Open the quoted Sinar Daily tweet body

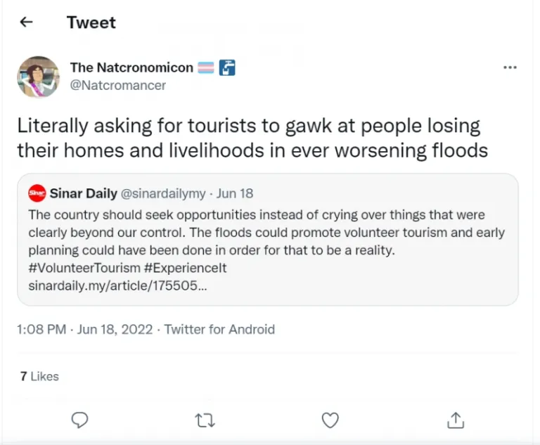267,232
